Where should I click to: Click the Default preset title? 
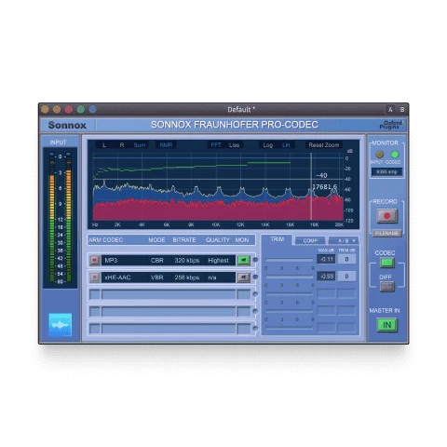pyautogui.click(x=241, y=110)
